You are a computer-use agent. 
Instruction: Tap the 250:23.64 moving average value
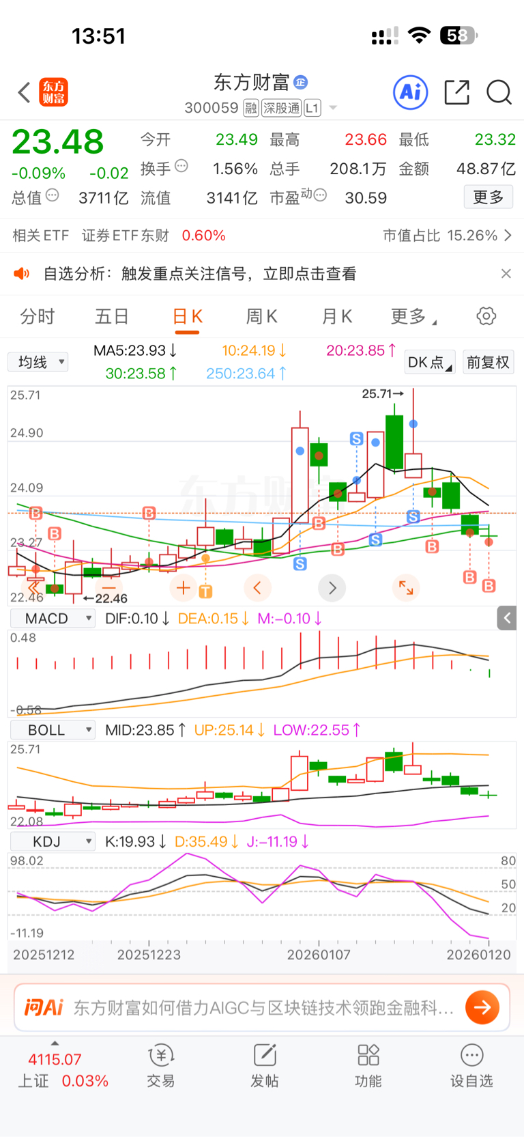pyautogui.click(x=246, y=374)
